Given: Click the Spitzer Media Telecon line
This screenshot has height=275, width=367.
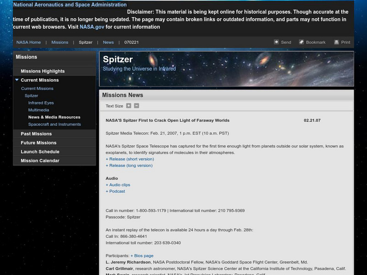Looking at the screenshot, I should tap(167, 133).
